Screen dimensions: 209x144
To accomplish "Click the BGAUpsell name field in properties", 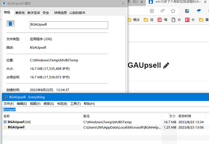I will click(69, 25).
